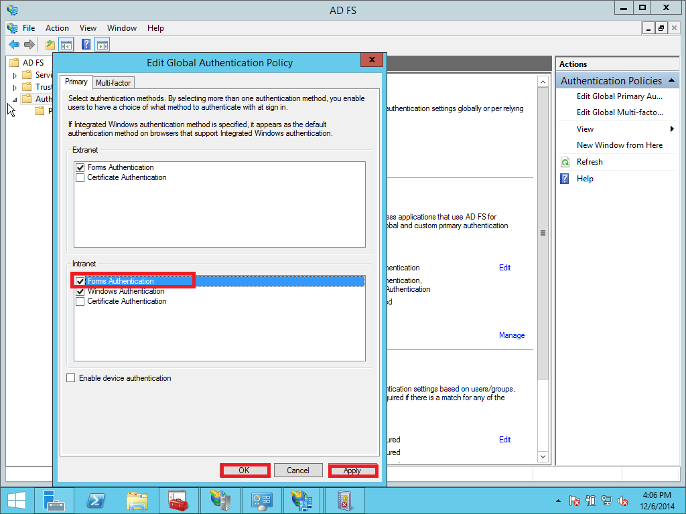
Task: Click the Help question mark toolbar icon
Action: (84, 45)
